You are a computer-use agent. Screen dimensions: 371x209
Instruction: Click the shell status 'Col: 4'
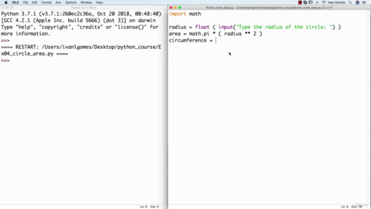click(155, 207)
